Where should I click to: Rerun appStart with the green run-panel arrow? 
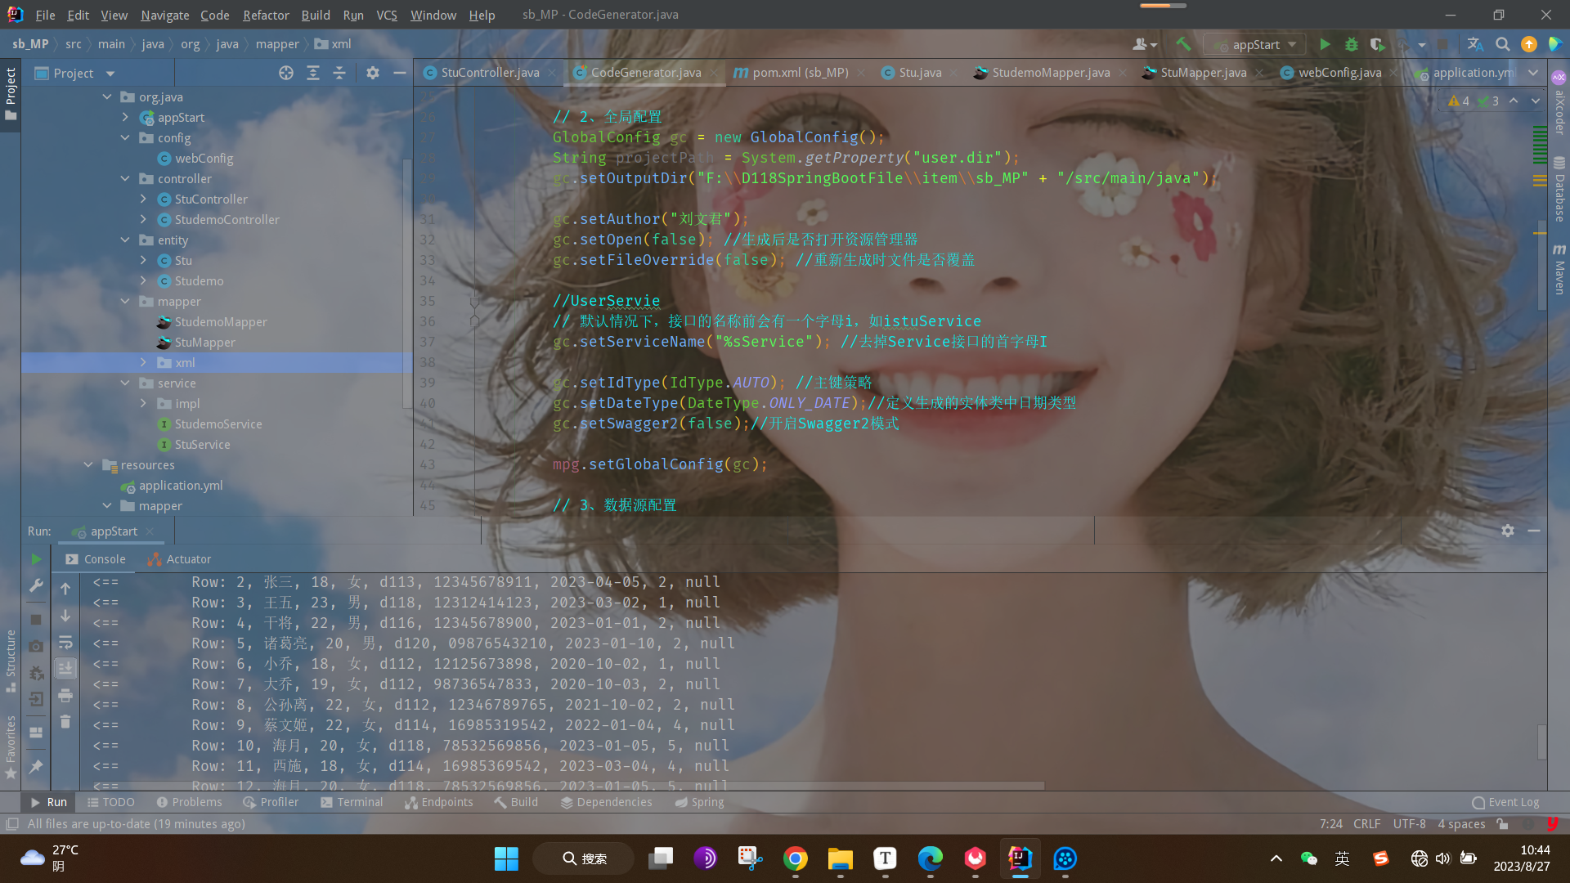tap(36, 559)
